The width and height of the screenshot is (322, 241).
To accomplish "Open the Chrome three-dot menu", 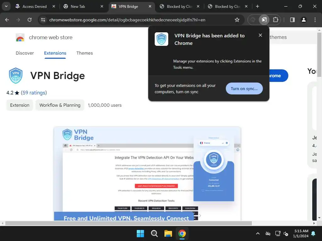I will pyautogui.click(x=315, y=20).
